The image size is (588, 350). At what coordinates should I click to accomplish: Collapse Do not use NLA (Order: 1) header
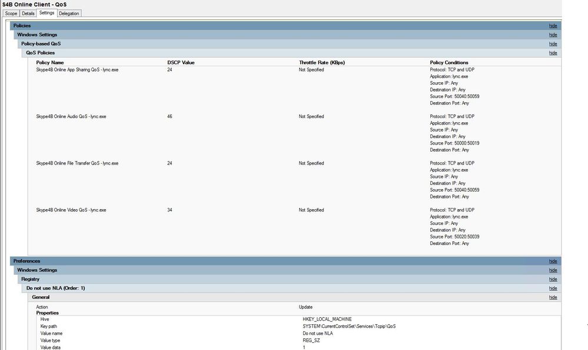pos(292,288)
